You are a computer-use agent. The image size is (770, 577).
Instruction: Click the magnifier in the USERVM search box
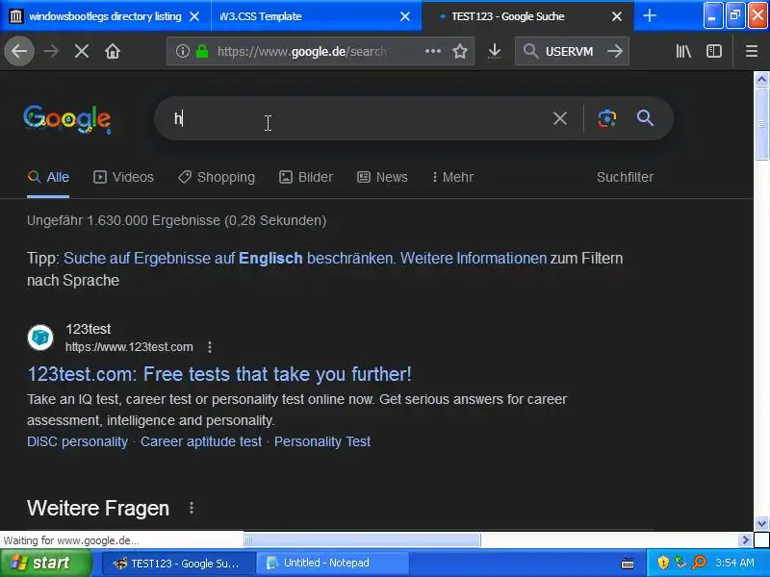click(531, 51)
